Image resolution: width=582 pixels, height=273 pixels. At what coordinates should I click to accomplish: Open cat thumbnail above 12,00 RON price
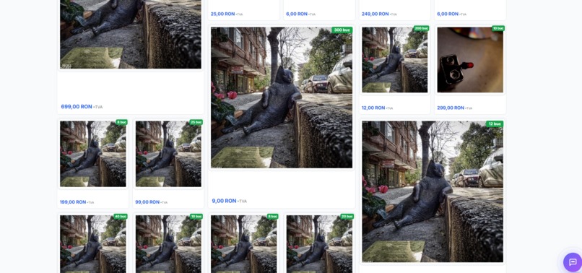pyautogui.click(x=394, y=60)
